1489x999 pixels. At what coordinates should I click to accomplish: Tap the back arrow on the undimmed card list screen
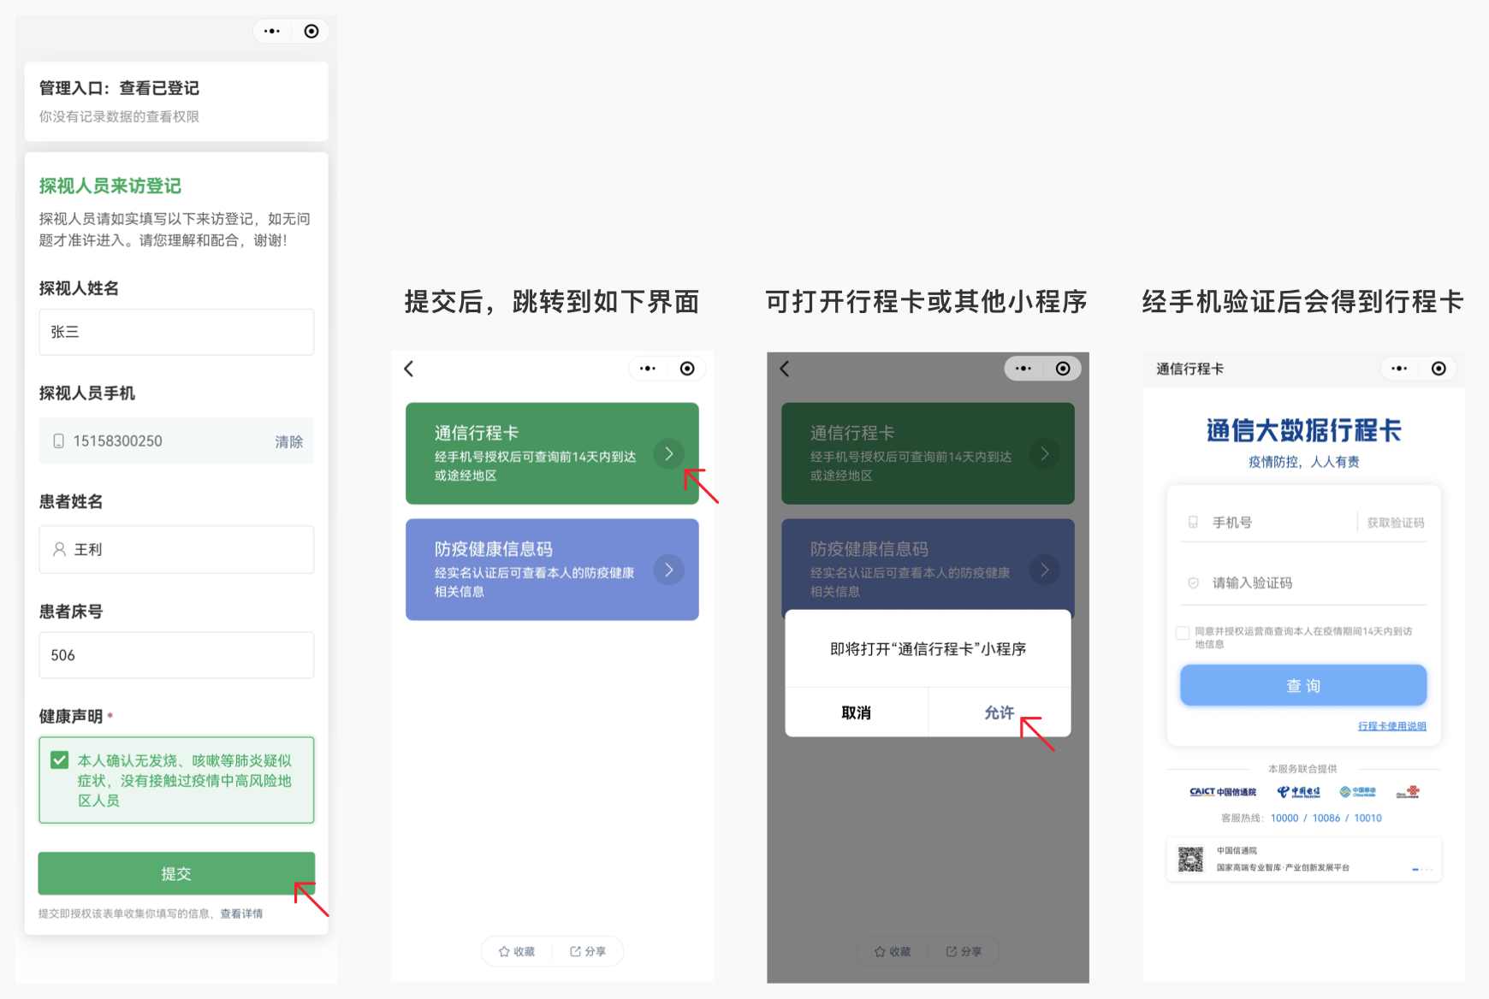(x=409, y=369)
